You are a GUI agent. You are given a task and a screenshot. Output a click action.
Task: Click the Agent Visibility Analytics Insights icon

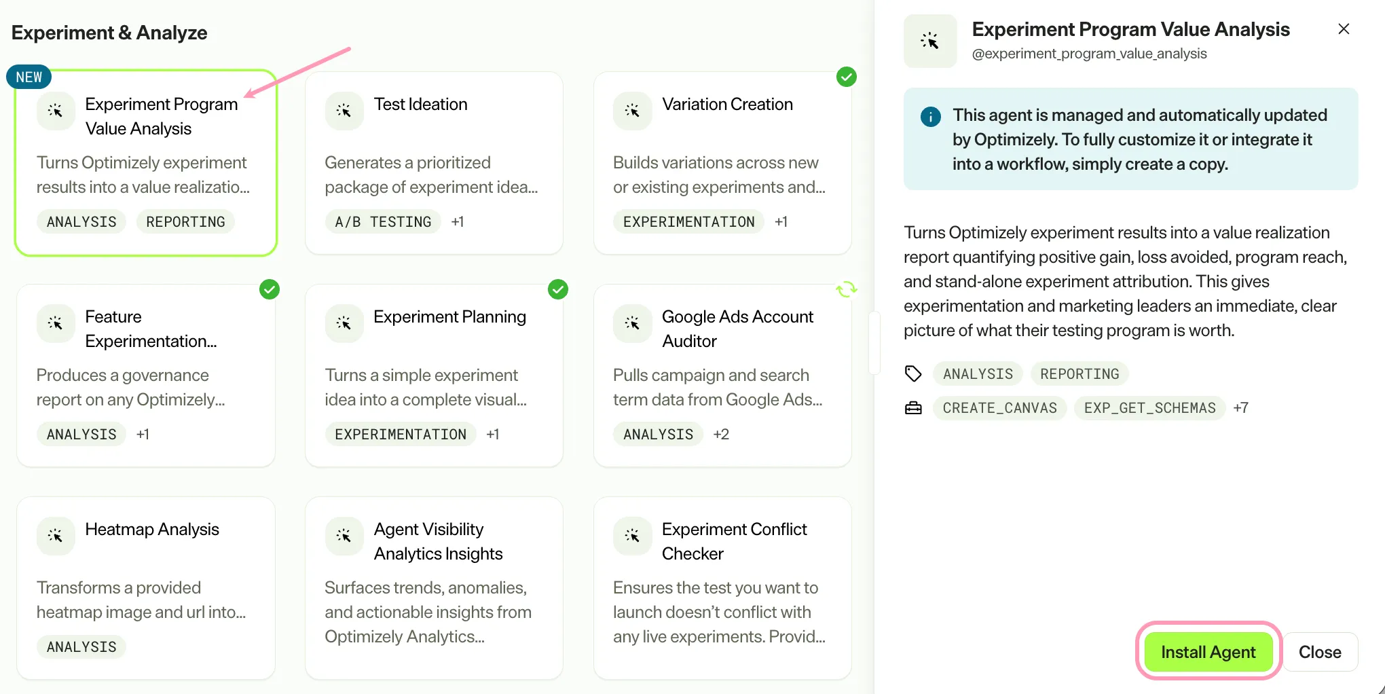(x=344, y=536)
